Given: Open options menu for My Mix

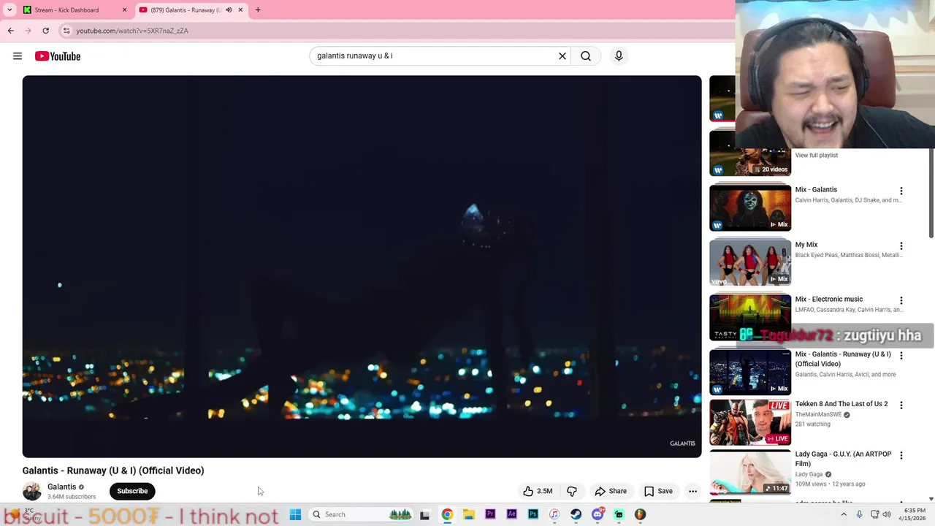Looking at the screenshot, I should click(x=901, y=245).
